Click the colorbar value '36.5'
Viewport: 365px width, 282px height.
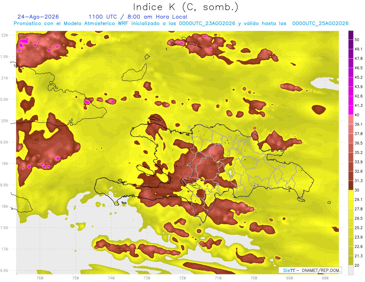click(x=359, y=143)
